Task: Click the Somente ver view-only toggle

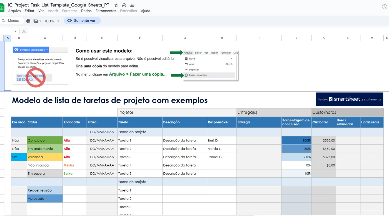Action: point(82,21)
